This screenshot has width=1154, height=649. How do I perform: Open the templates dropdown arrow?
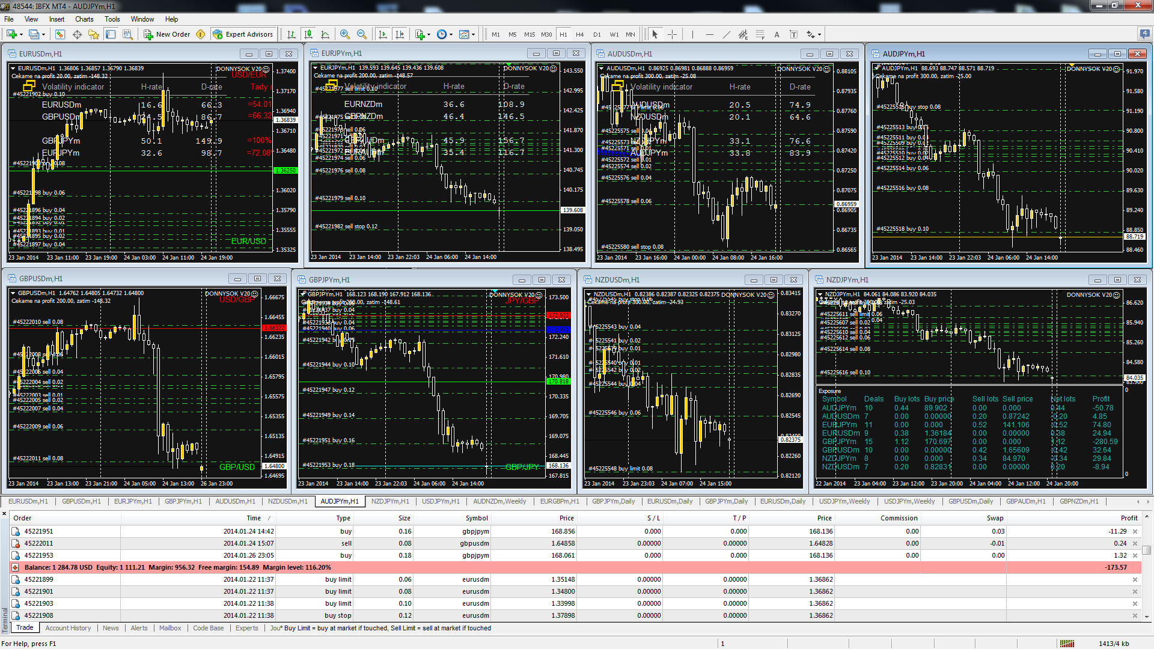[x=473, y=34]
